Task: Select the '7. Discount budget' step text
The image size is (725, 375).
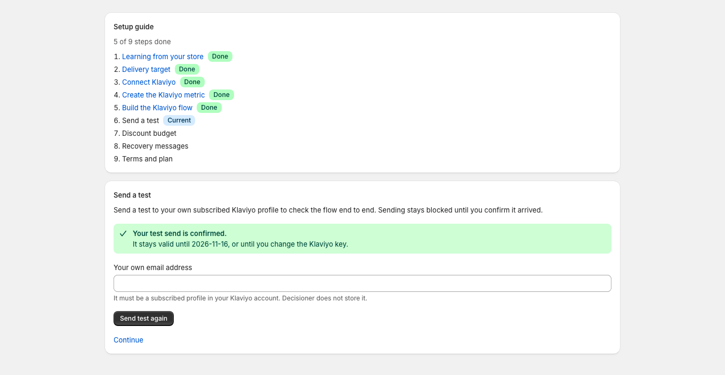Action: click(x=145, y=133)
